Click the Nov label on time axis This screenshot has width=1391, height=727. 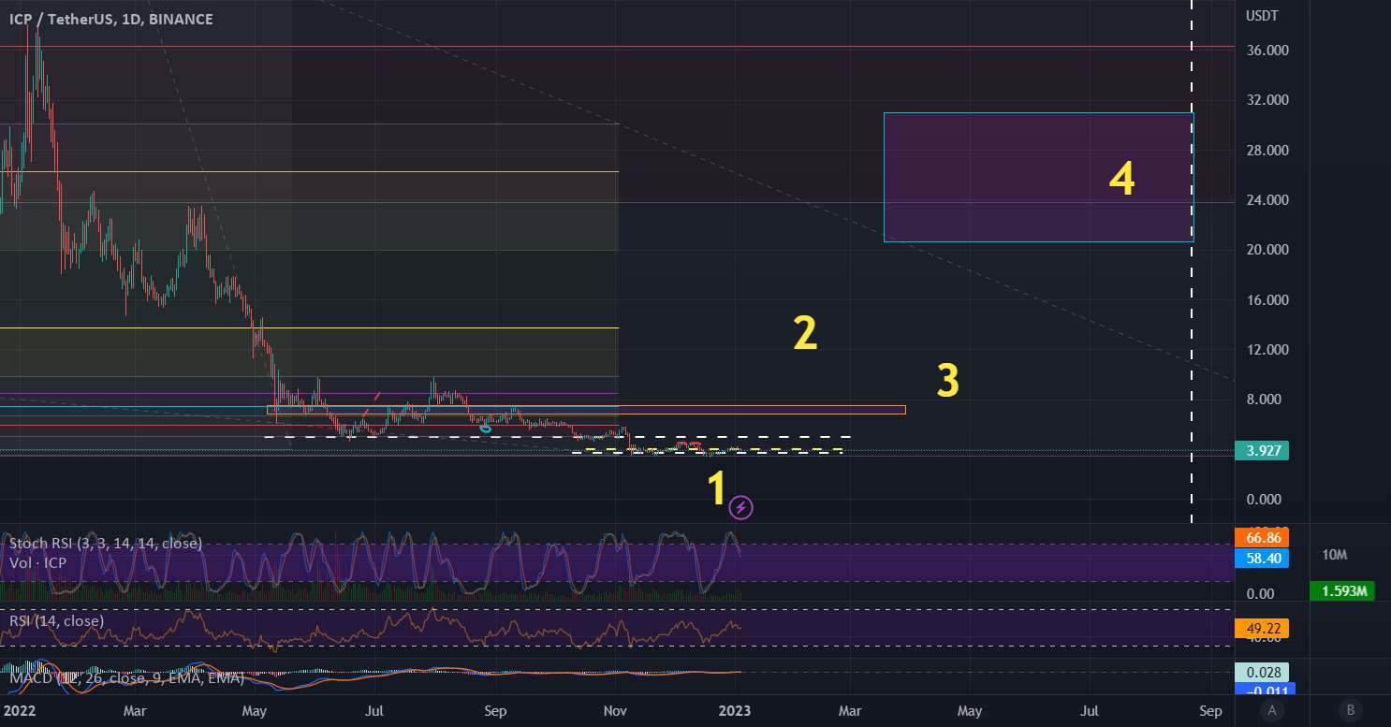(x=615, y=710)
